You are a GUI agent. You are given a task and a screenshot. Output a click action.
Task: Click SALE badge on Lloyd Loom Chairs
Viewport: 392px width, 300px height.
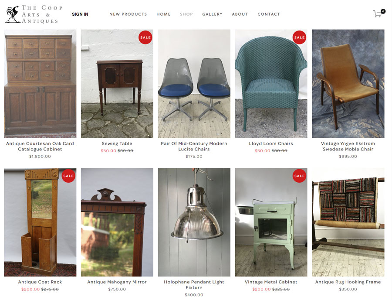click(299, 37)
